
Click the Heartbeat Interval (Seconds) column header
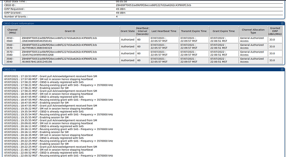[142, 31]
